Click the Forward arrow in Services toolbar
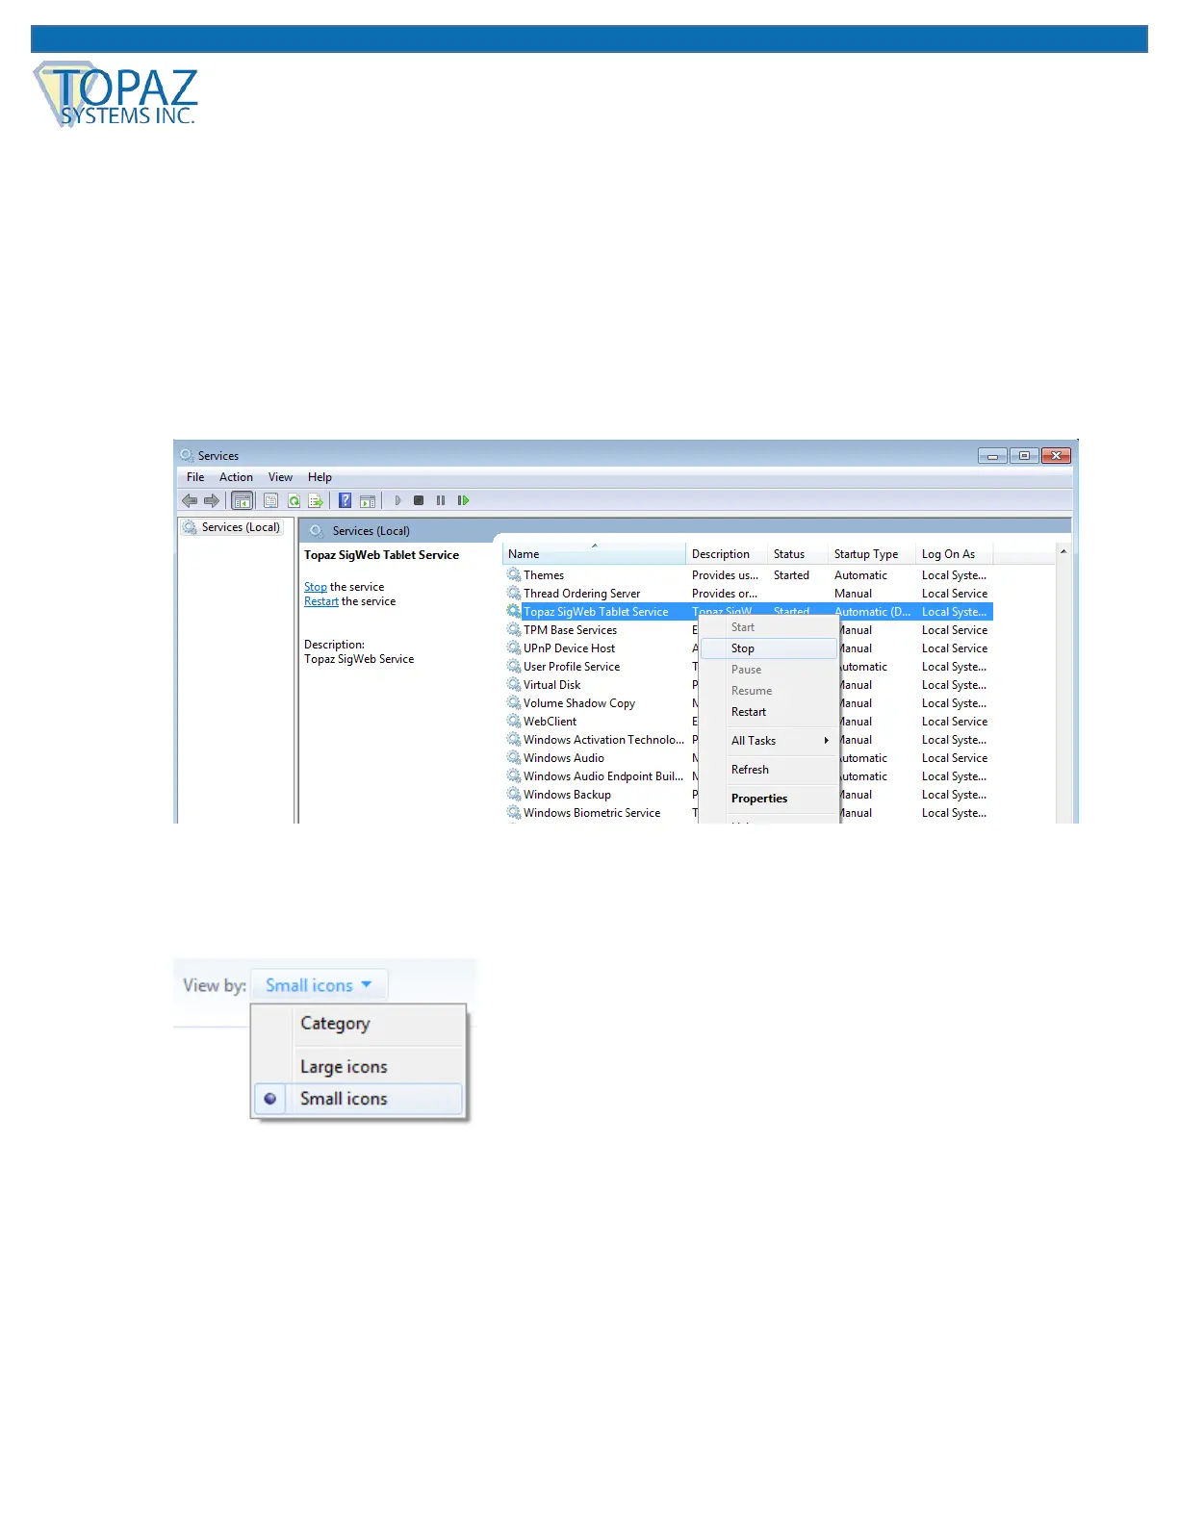 pos(212,500)
